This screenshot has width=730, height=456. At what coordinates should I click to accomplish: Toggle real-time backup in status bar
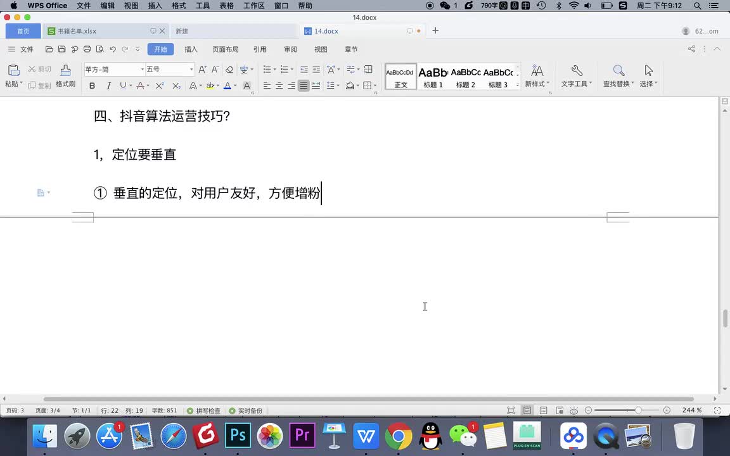246,410
